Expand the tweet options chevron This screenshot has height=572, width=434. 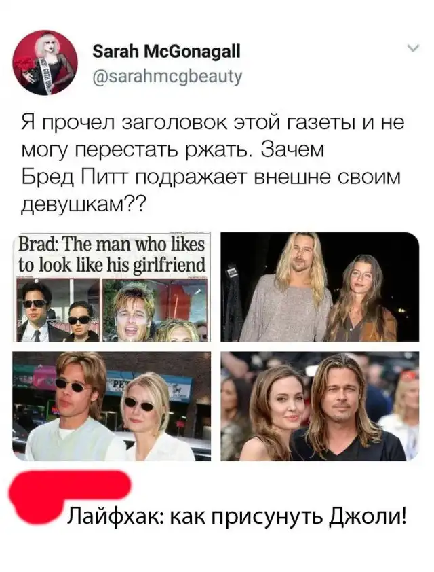(x=414, y=48)
